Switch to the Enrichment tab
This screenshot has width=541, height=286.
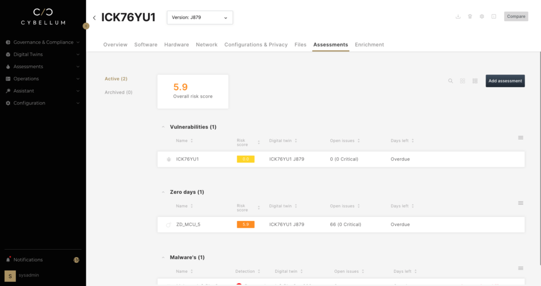[x=369, y=45]
